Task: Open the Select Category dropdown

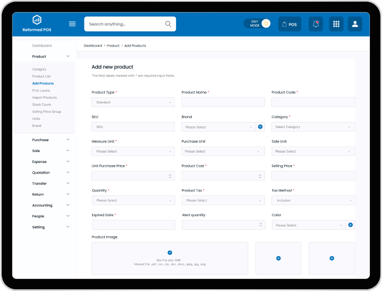Action: click(313, 127)
